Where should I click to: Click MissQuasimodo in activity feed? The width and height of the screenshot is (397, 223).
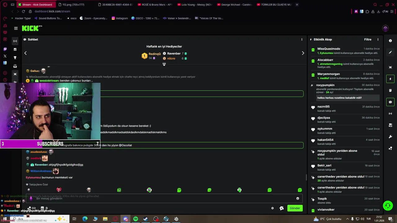click(329, 49)
